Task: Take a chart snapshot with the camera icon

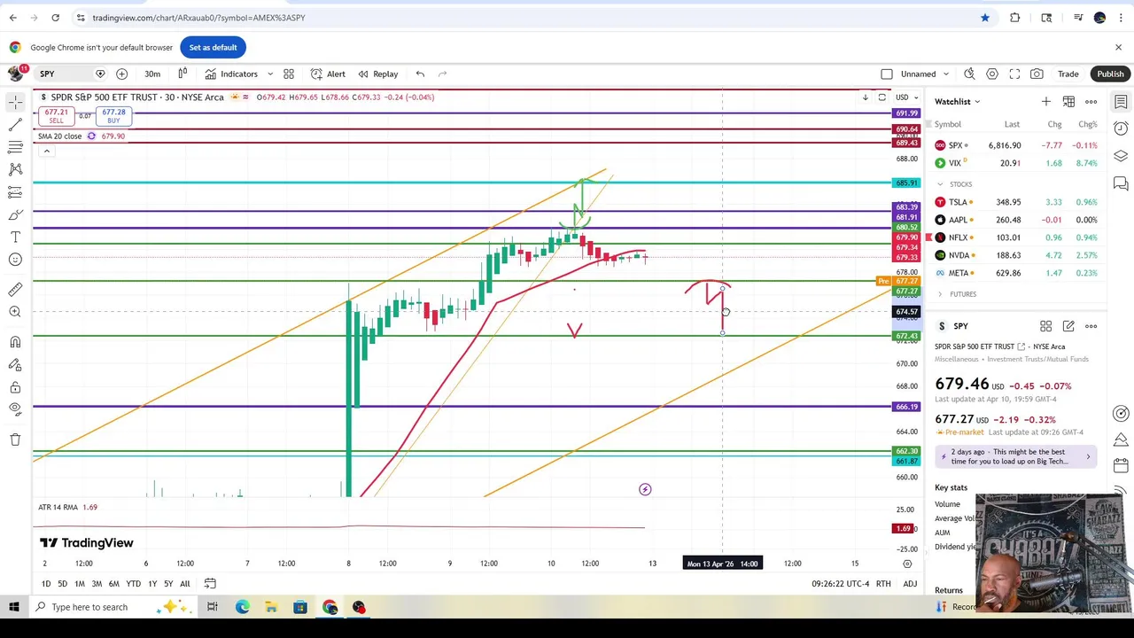Action: click(x=1037, y=74)
